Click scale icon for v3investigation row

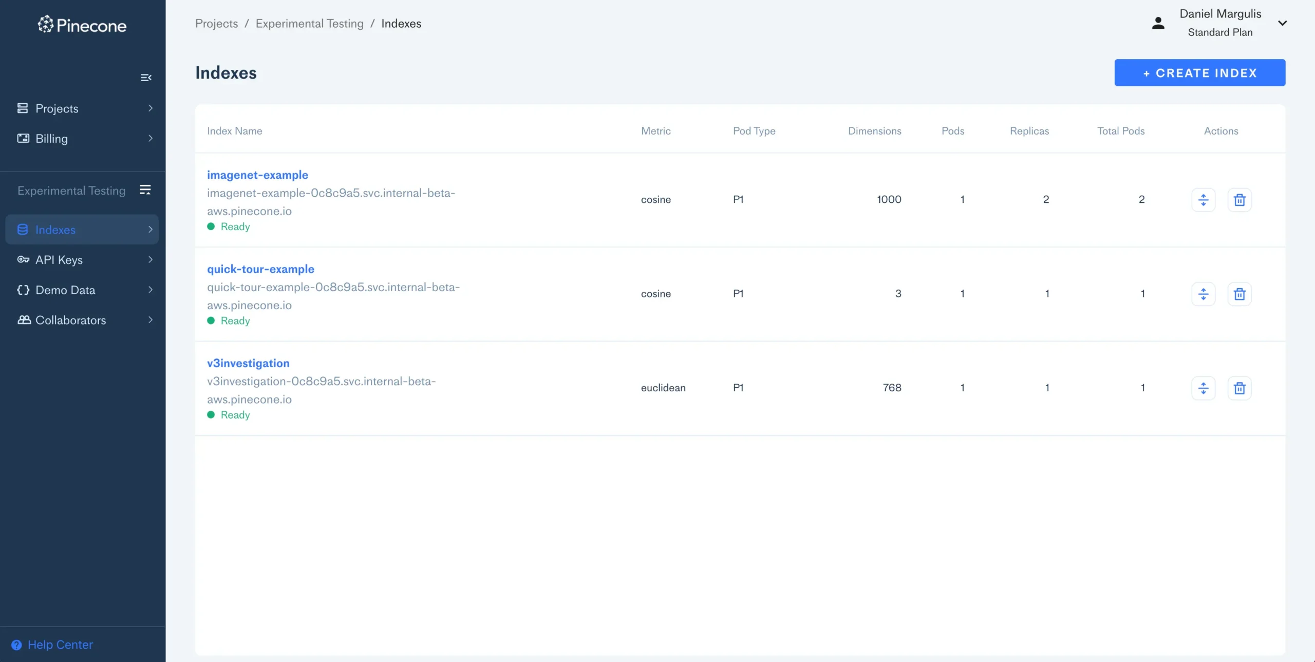1203,388
